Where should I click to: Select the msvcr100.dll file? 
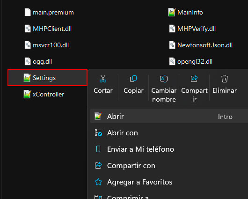pos(47,45)
